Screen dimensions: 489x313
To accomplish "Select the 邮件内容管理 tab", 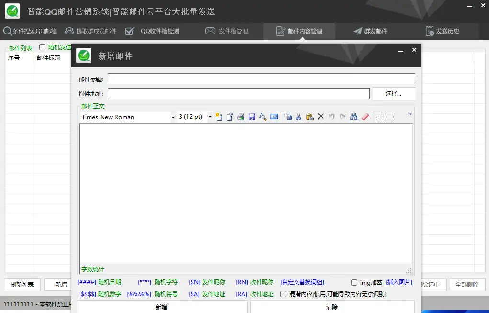I will click(x=299, y=31).
